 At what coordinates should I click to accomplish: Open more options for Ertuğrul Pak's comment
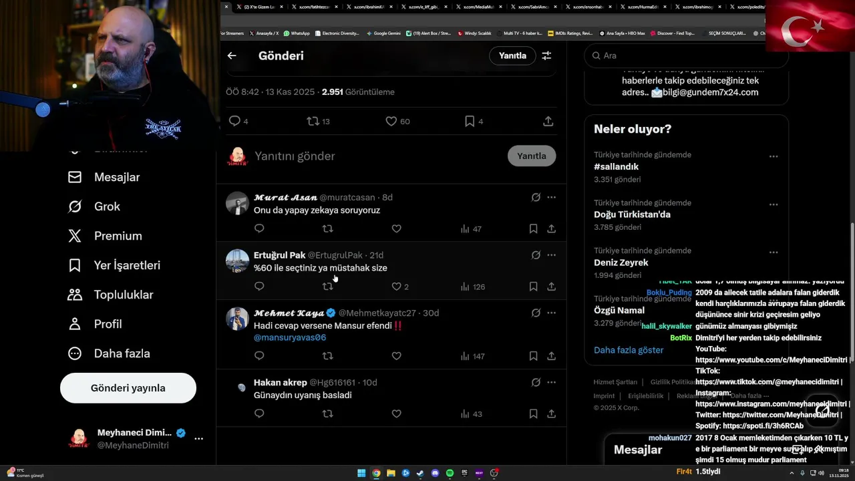point(551,255)
